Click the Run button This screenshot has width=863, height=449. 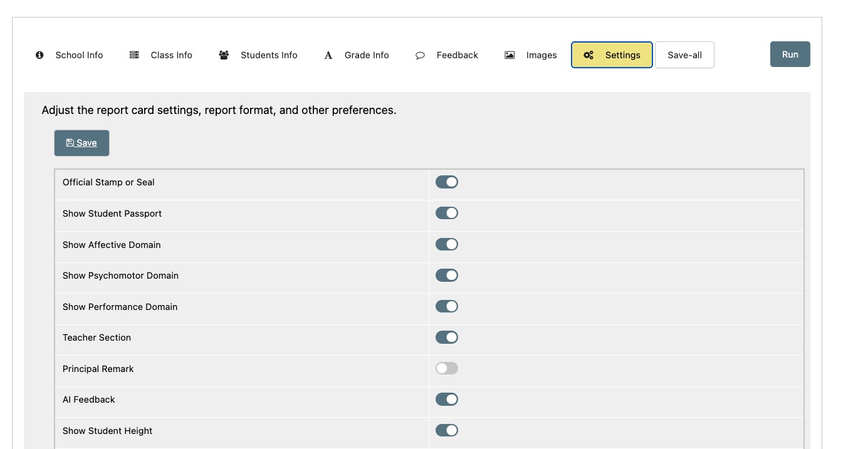(790, 54)
